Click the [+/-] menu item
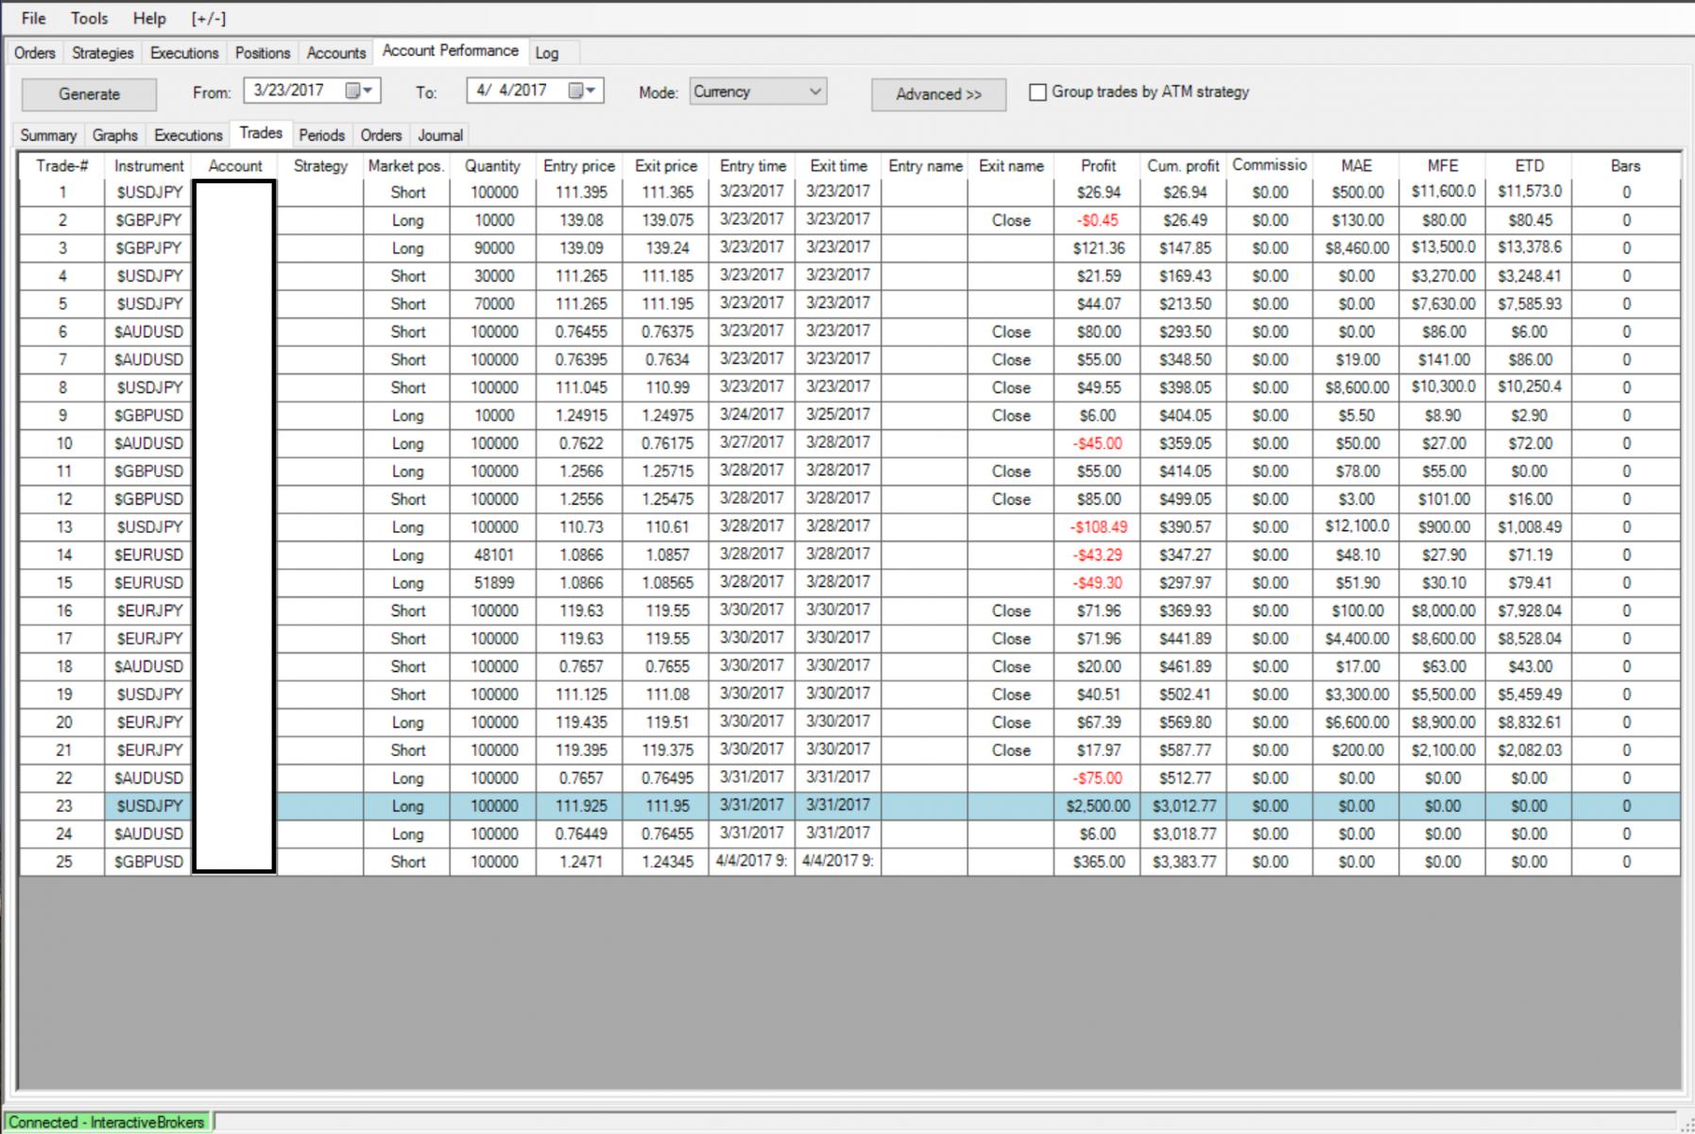The width and height of the screenshot is (1695, 1134). tap(209, 18)
